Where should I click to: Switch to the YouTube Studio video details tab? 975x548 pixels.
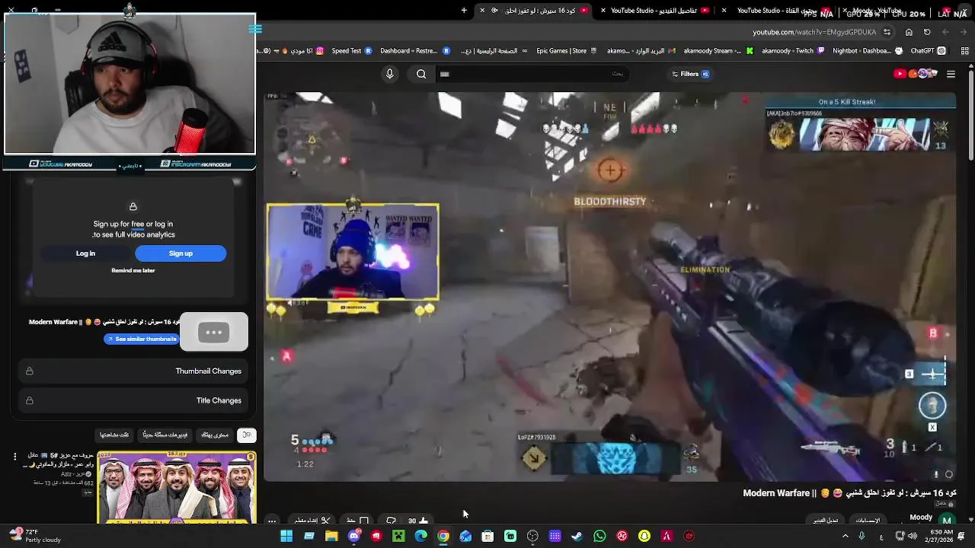[x=656, y=11]
